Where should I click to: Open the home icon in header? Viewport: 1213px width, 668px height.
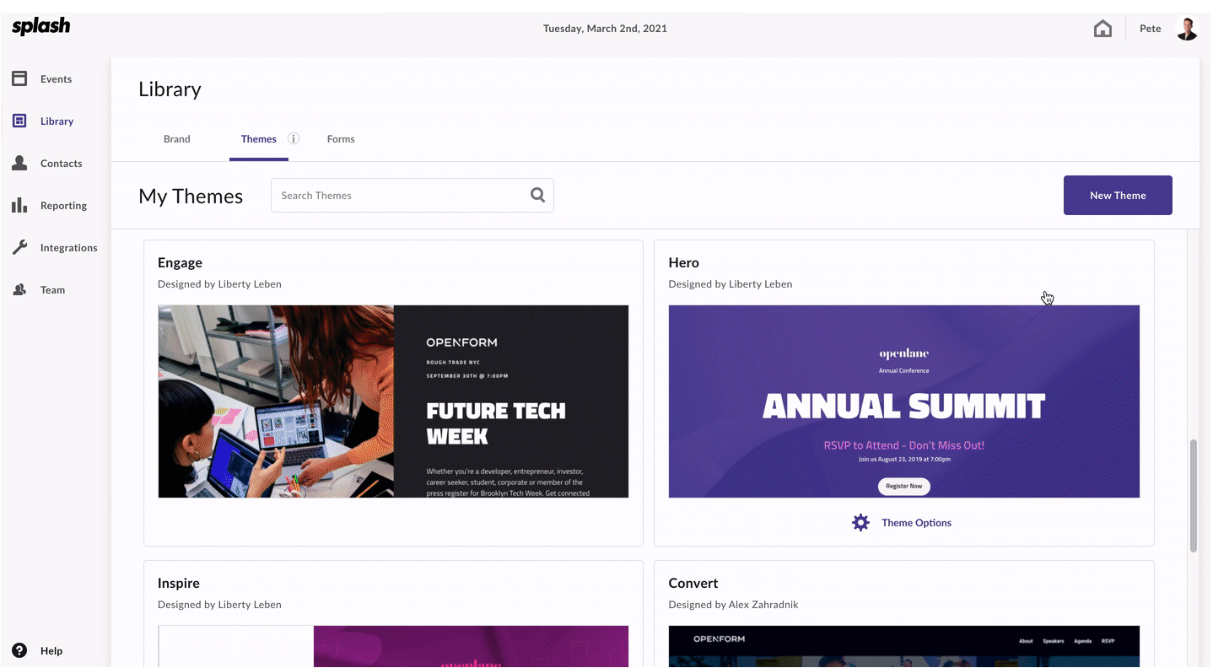pos(1102,29)
